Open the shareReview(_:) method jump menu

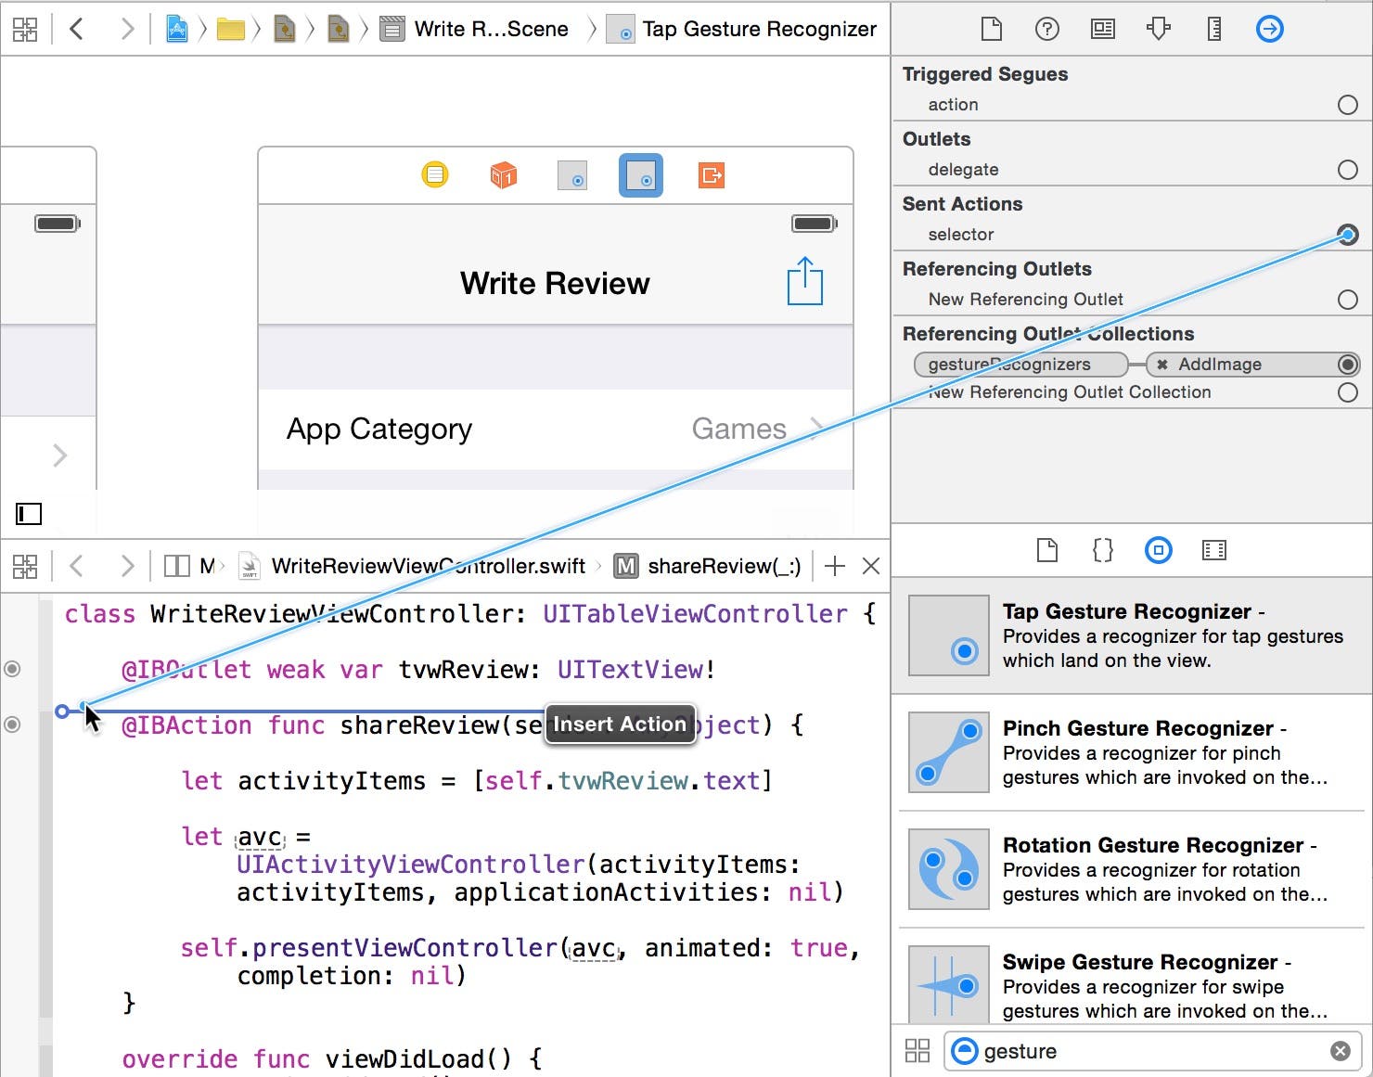coord(708,566)
